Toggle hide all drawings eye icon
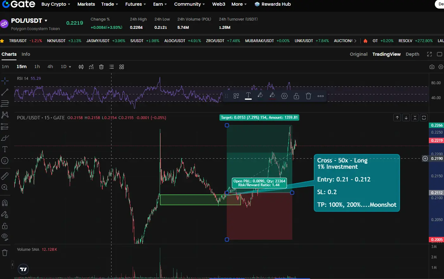This screenshot has height=279, width=444. (x=5, y=237)
